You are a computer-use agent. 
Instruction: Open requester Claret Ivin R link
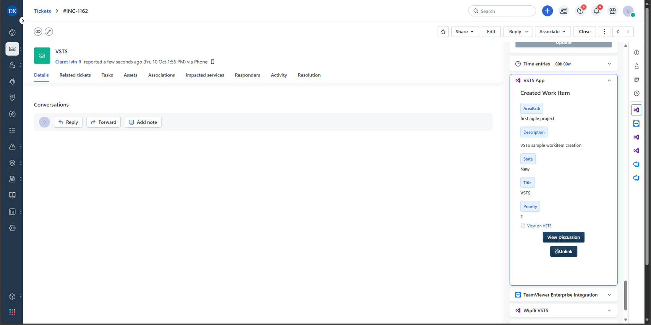pyautogui.click(x=68, y=62)
